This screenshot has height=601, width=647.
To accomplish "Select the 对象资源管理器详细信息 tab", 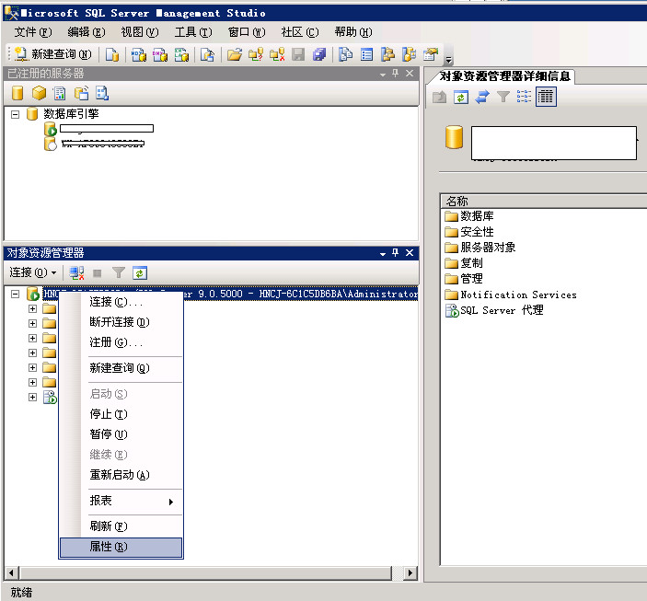I will (x=504, y=76).
